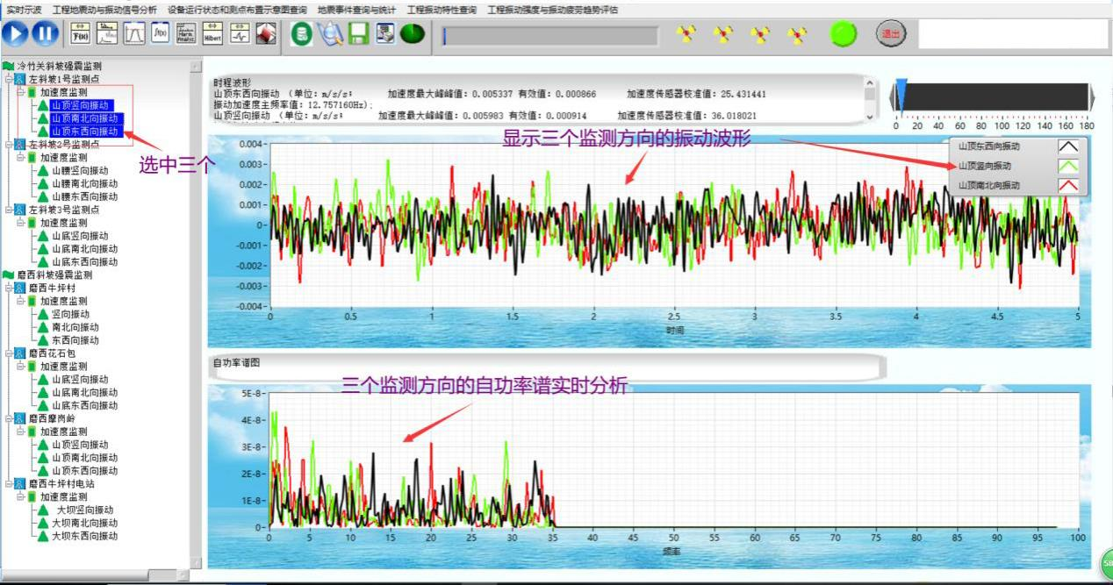Open the Hilbert transform tool

(x=212, y=34)
